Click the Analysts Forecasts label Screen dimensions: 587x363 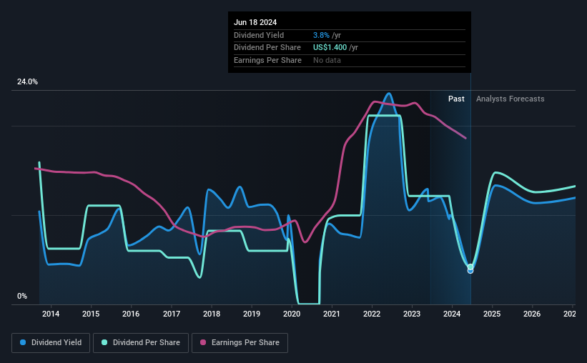click(510, 99)
